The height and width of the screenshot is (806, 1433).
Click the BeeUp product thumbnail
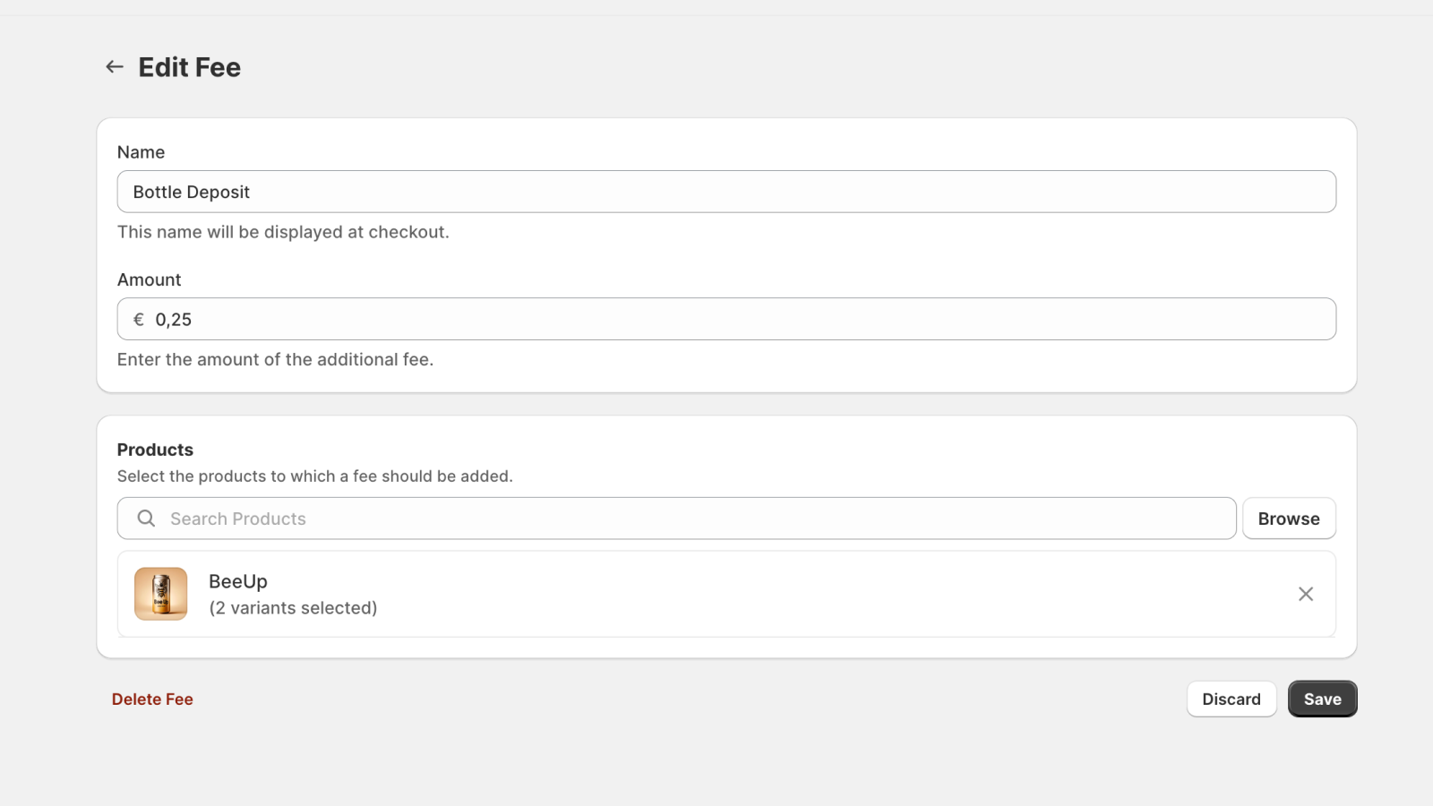coord(160,593)
